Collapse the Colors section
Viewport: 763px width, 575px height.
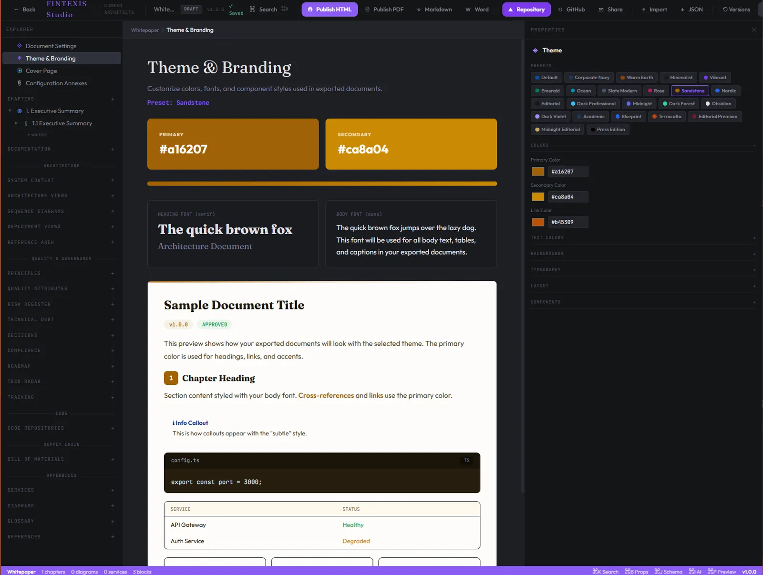[643, 145]
